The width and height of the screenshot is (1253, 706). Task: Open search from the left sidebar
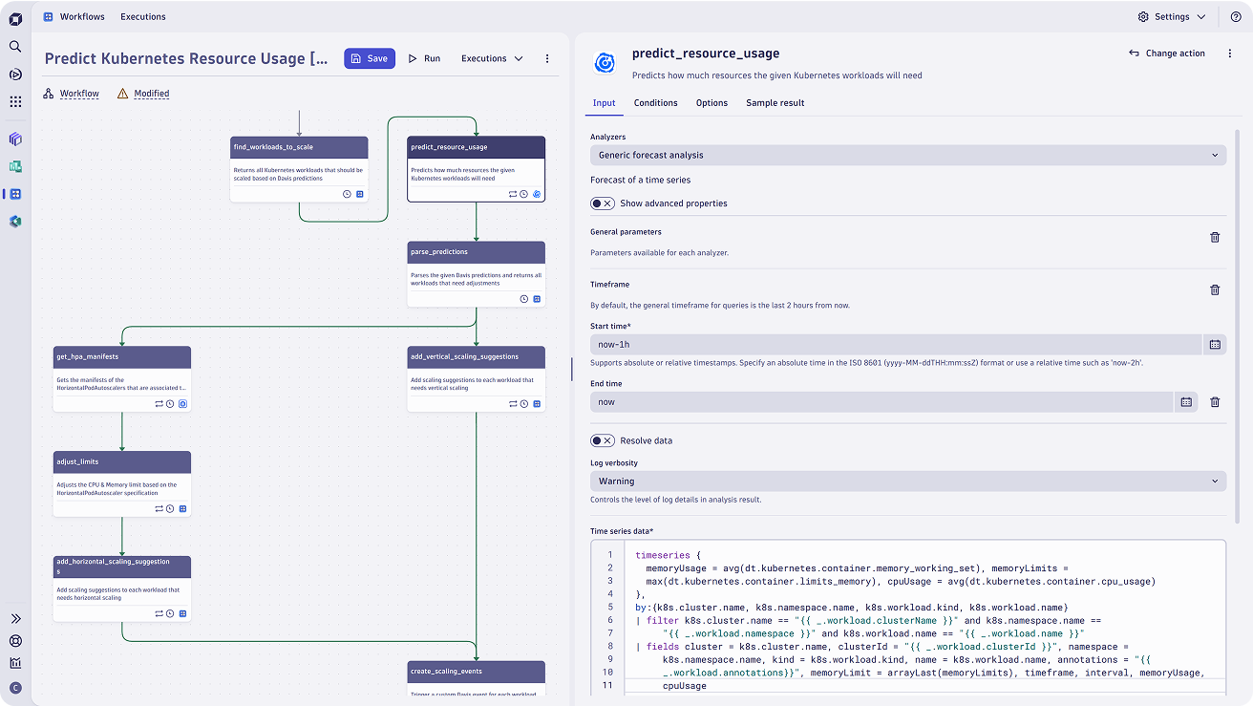pos(15,46)
